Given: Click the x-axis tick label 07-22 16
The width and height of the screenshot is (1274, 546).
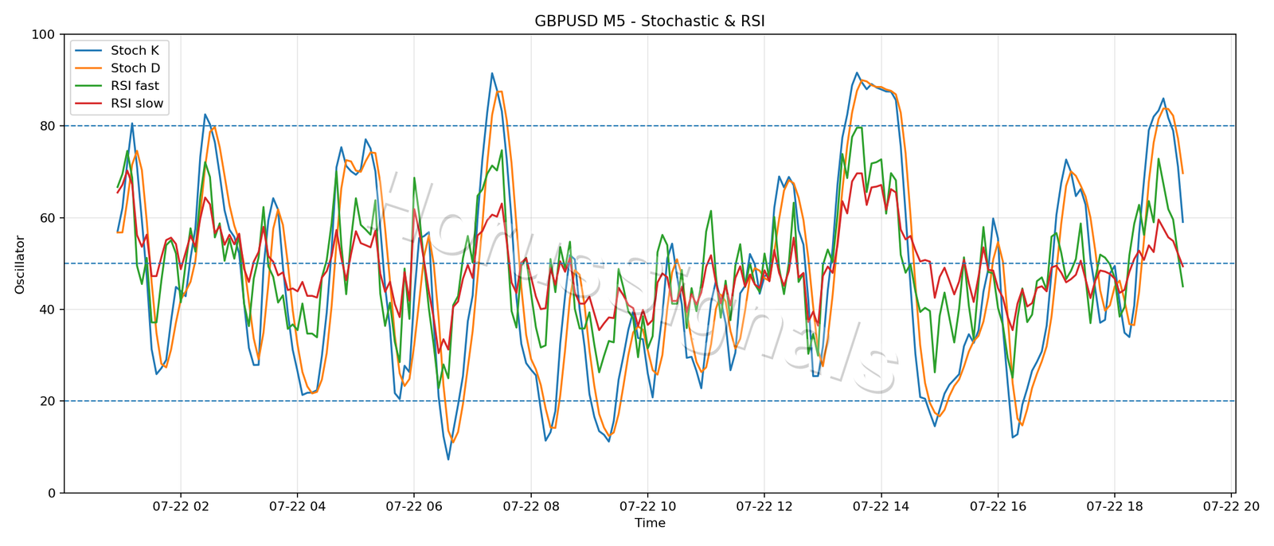Looking at the screenshot, I should pyautogui.click(x=998, y=505).
